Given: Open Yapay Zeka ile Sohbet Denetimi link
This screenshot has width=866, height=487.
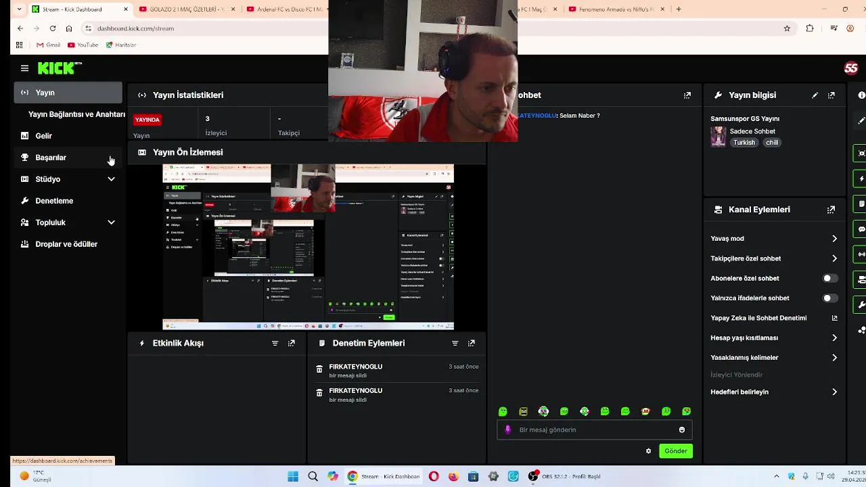Looking at the screenshot, I should click(x=774, y=318).
